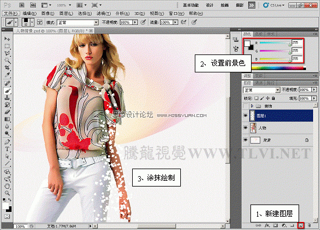The height and width of the screenshot is (230, 320).
Task: Toggle tablet pressure controls size
Action: click(x=194, y=22)
